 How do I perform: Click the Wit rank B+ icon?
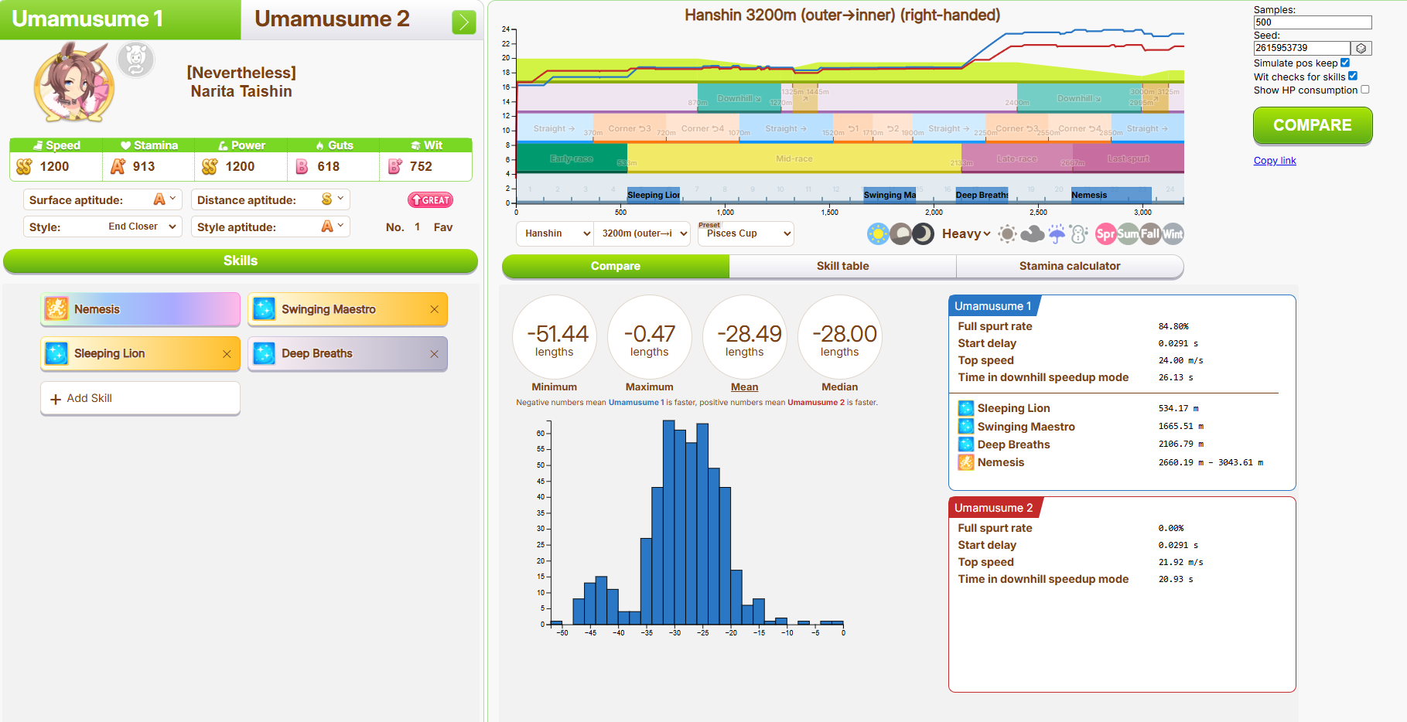pyautogui.click(x=394, y=166)
